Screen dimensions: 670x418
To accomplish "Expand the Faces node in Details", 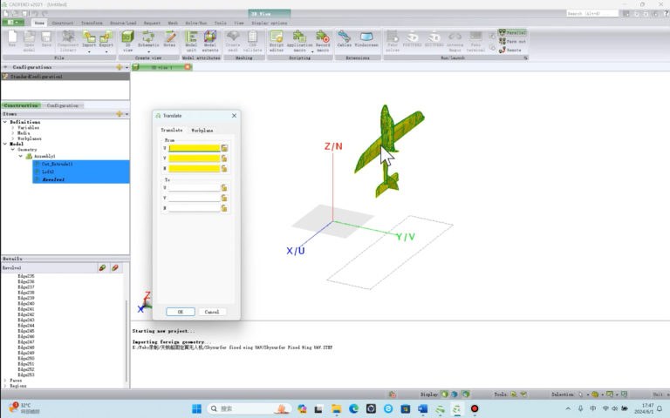I will 5,381.
